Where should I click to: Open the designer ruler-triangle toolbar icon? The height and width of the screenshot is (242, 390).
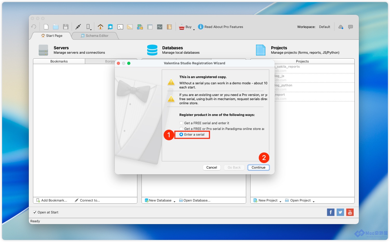pos(130,27)
